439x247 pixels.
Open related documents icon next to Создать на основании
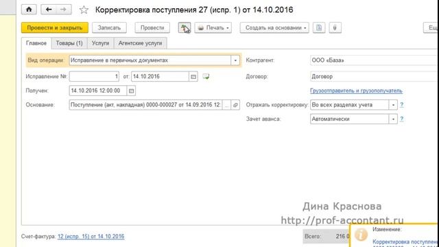point(319,27)
